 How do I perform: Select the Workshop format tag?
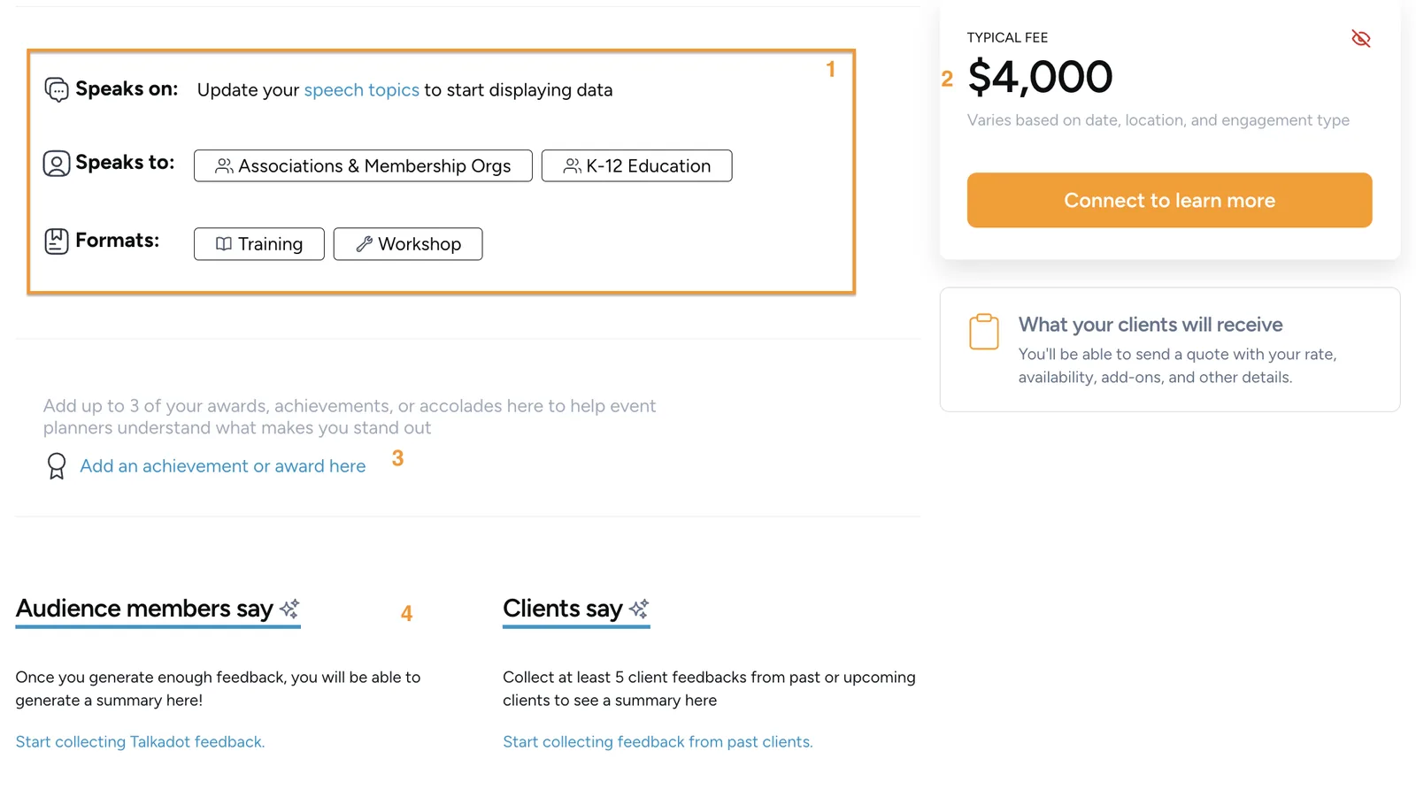(x=408, y=244)
